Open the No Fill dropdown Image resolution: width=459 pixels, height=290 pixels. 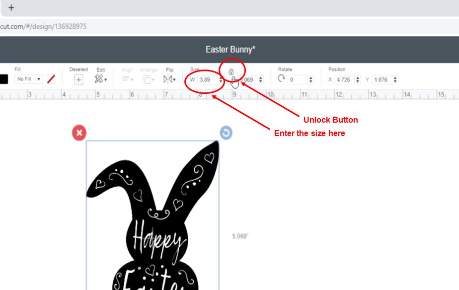click(29, 79)
